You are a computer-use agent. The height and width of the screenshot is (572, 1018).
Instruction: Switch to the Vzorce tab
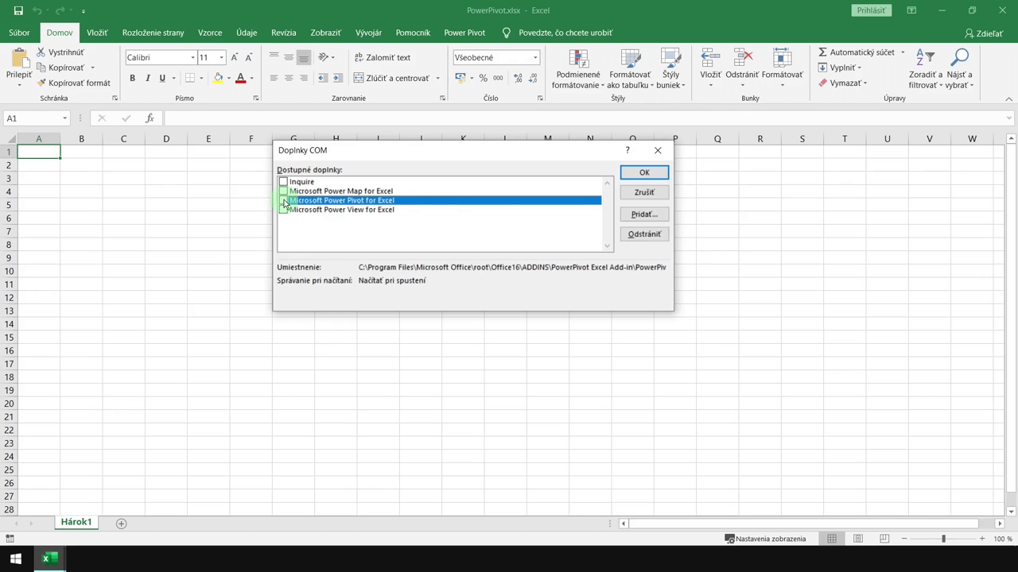[210, 33]
